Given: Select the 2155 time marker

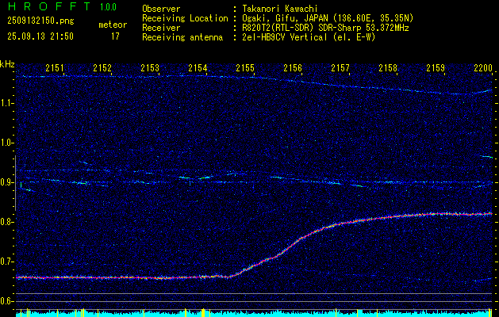Looking at the screenshot, I should pyautogui.click(x=245, y=68).
